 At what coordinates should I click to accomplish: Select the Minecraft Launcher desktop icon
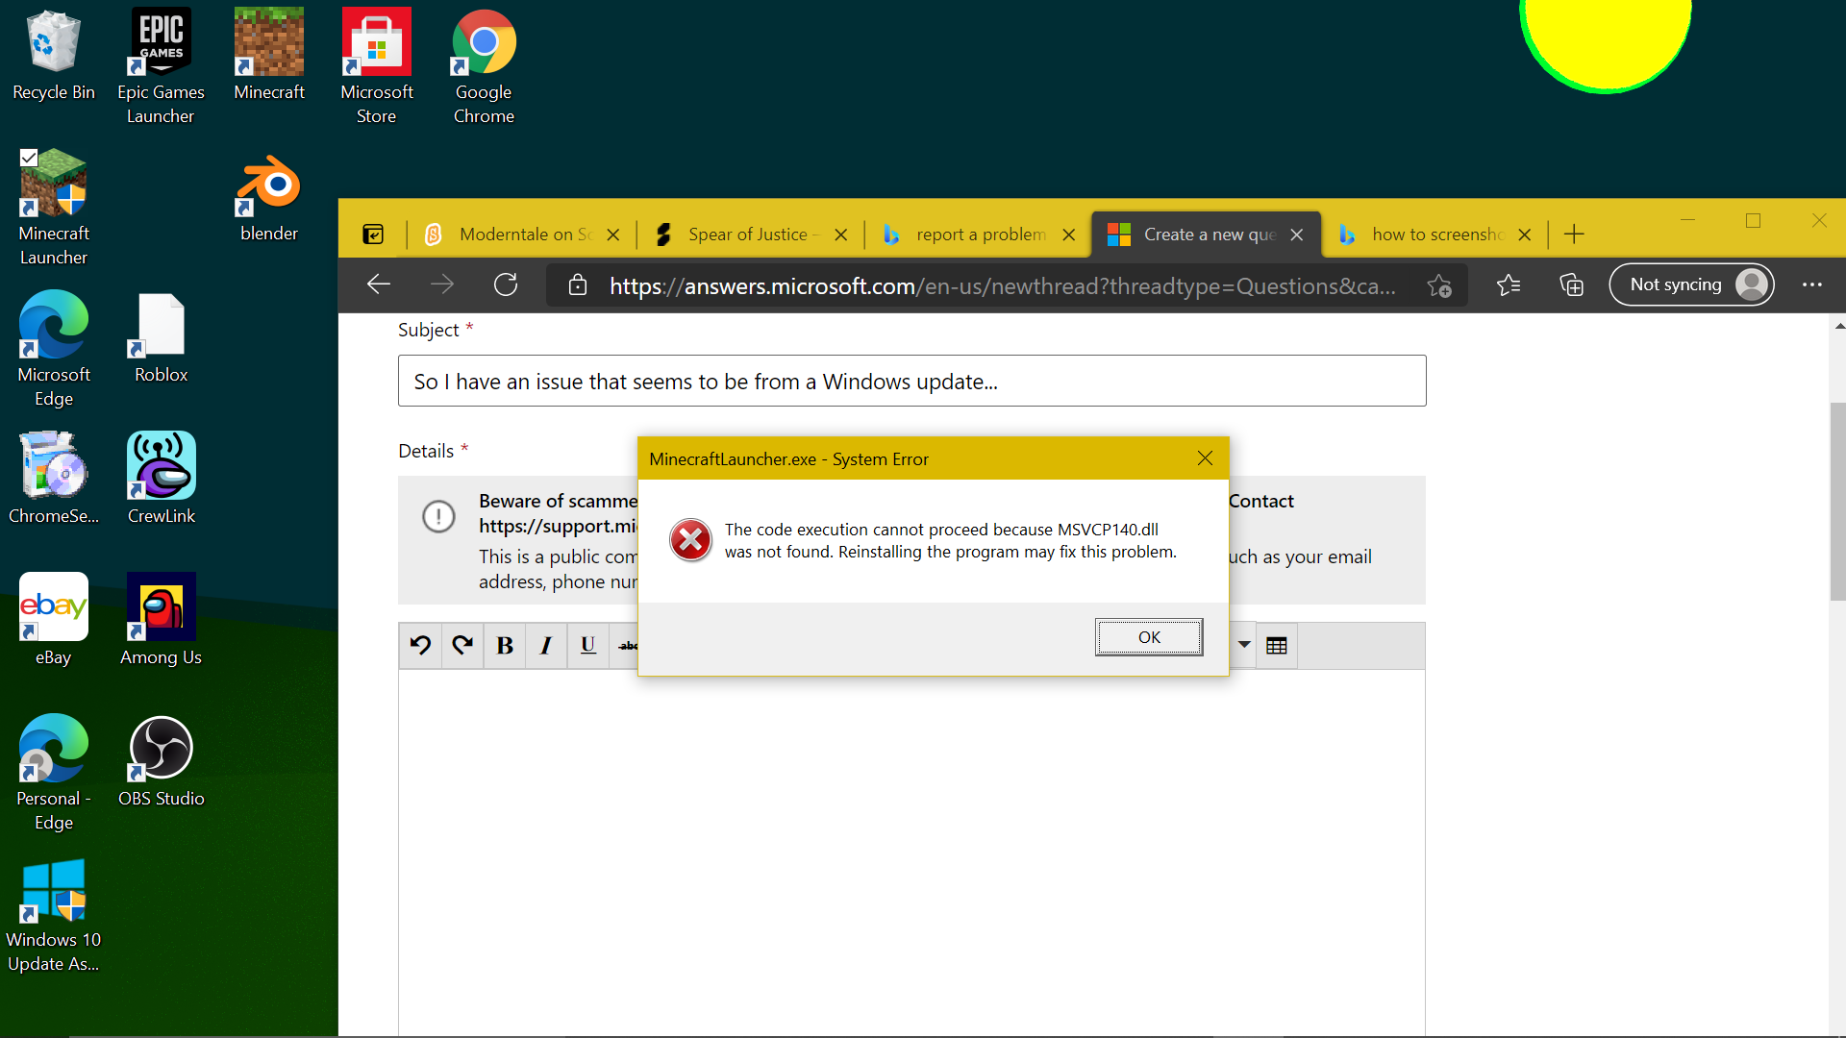(x=54, y=208)
